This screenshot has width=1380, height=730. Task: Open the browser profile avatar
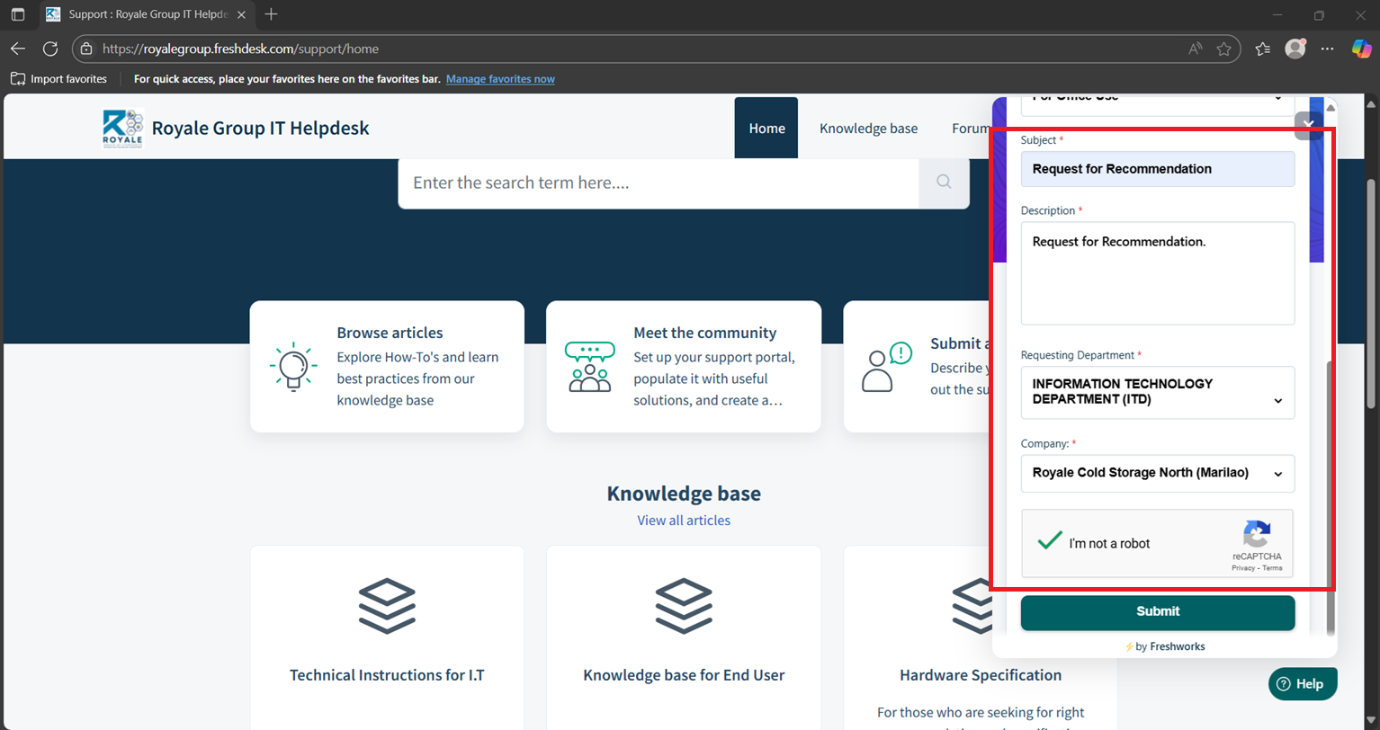tap(1295, 49)
